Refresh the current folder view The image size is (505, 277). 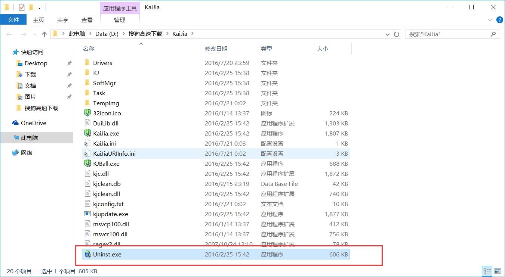(x=397, y=34)
